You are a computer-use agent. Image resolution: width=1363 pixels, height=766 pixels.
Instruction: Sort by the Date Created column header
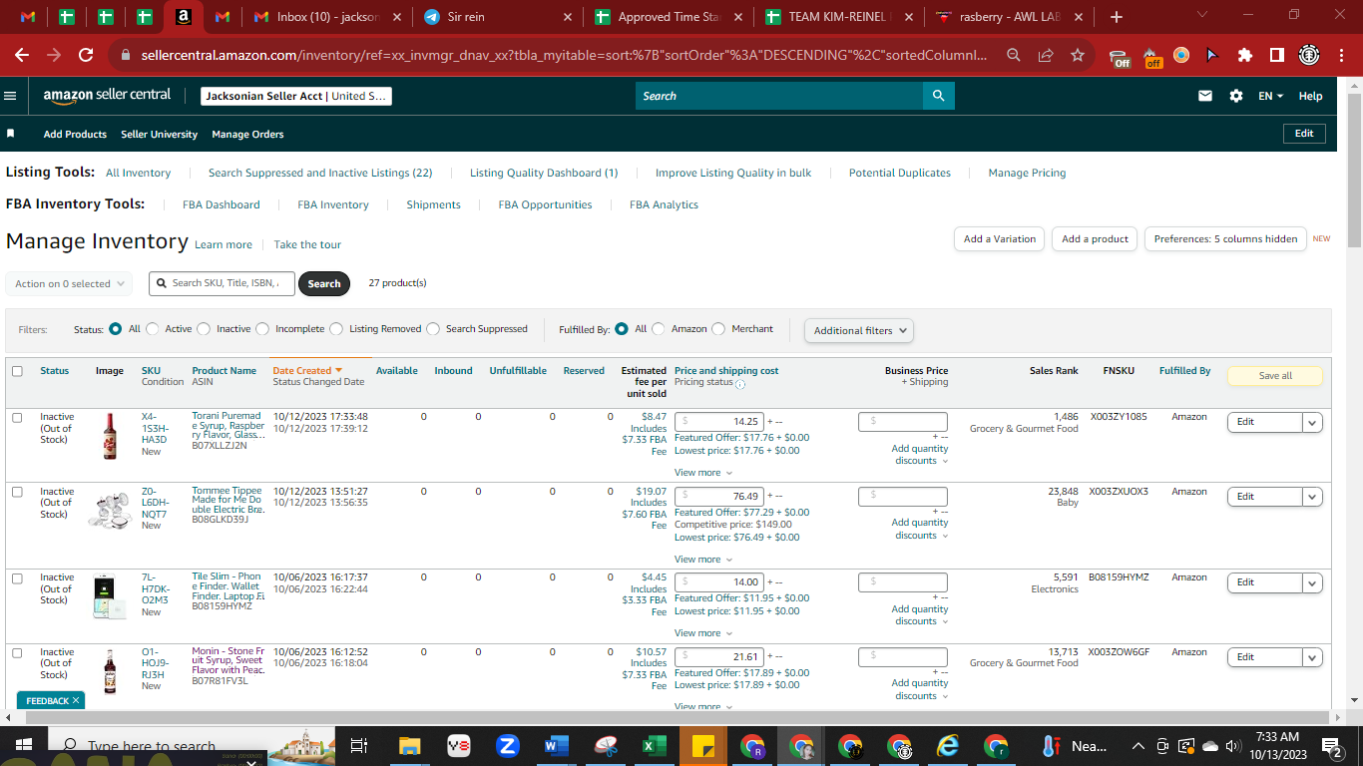pyautogui.click(x=307, y=371)
